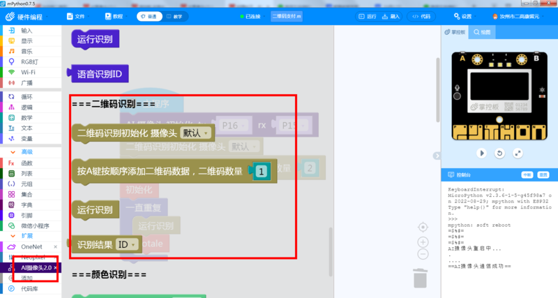Open the 摄像头 默认 dropdown in initialization block

(x=192, y=133)
